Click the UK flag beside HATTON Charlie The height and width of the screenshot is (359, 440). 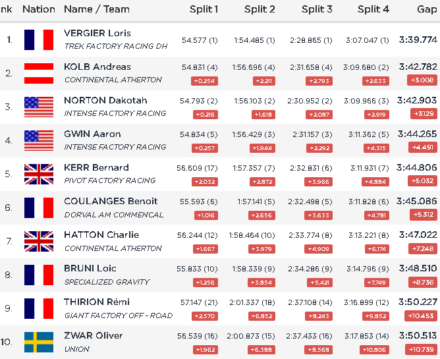pos(39,241)
